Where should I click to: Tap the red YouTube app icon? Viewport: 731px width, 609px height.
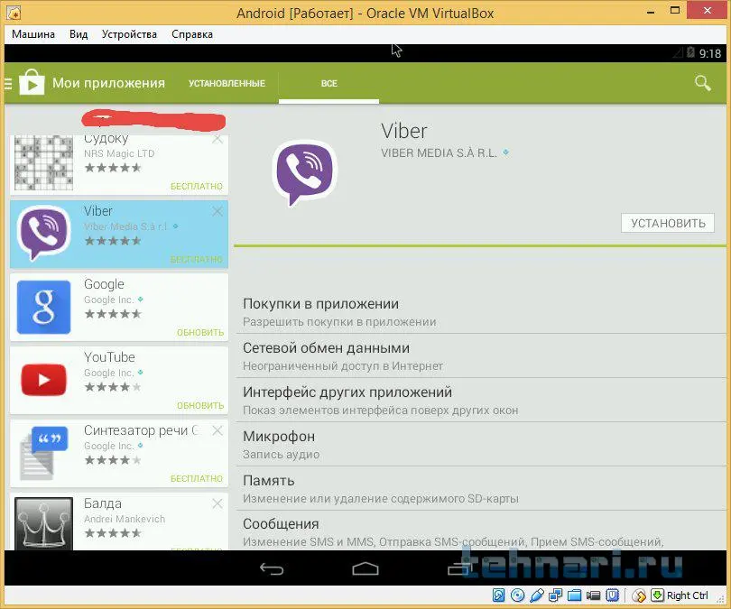pos(44,380)
